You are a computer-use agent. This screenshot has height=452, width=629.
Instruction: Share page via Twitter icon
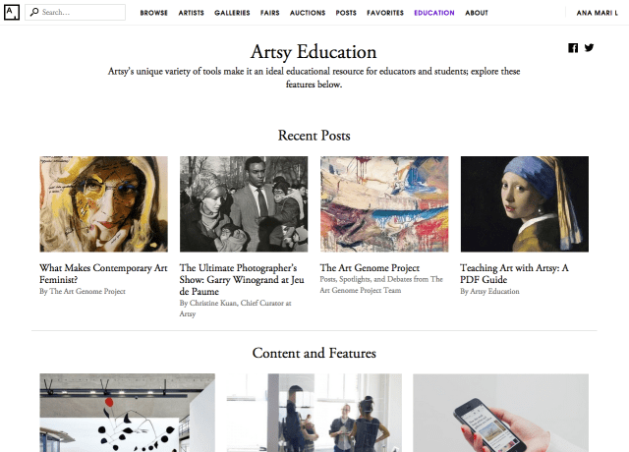(x=589, y=48)
